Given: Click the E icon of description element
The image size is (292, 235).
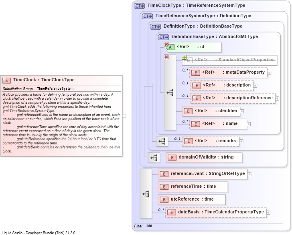Looking at the screenshot, I should [x=196, y=86].
